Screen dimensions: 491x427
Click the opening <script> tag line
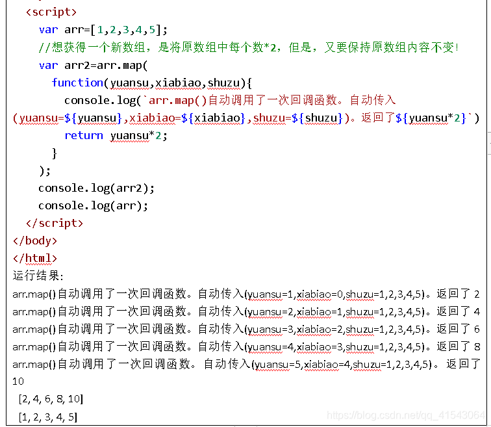[x=51, y=12]
